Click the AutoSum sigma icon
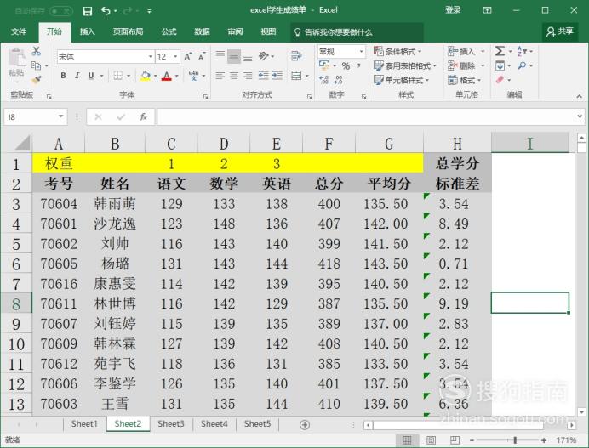Viewport: 589px width, 448px height. [x=500, y=51]
